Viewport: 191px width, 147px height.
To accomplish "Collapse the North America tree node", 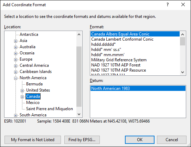I will click(x=15, y=78).
